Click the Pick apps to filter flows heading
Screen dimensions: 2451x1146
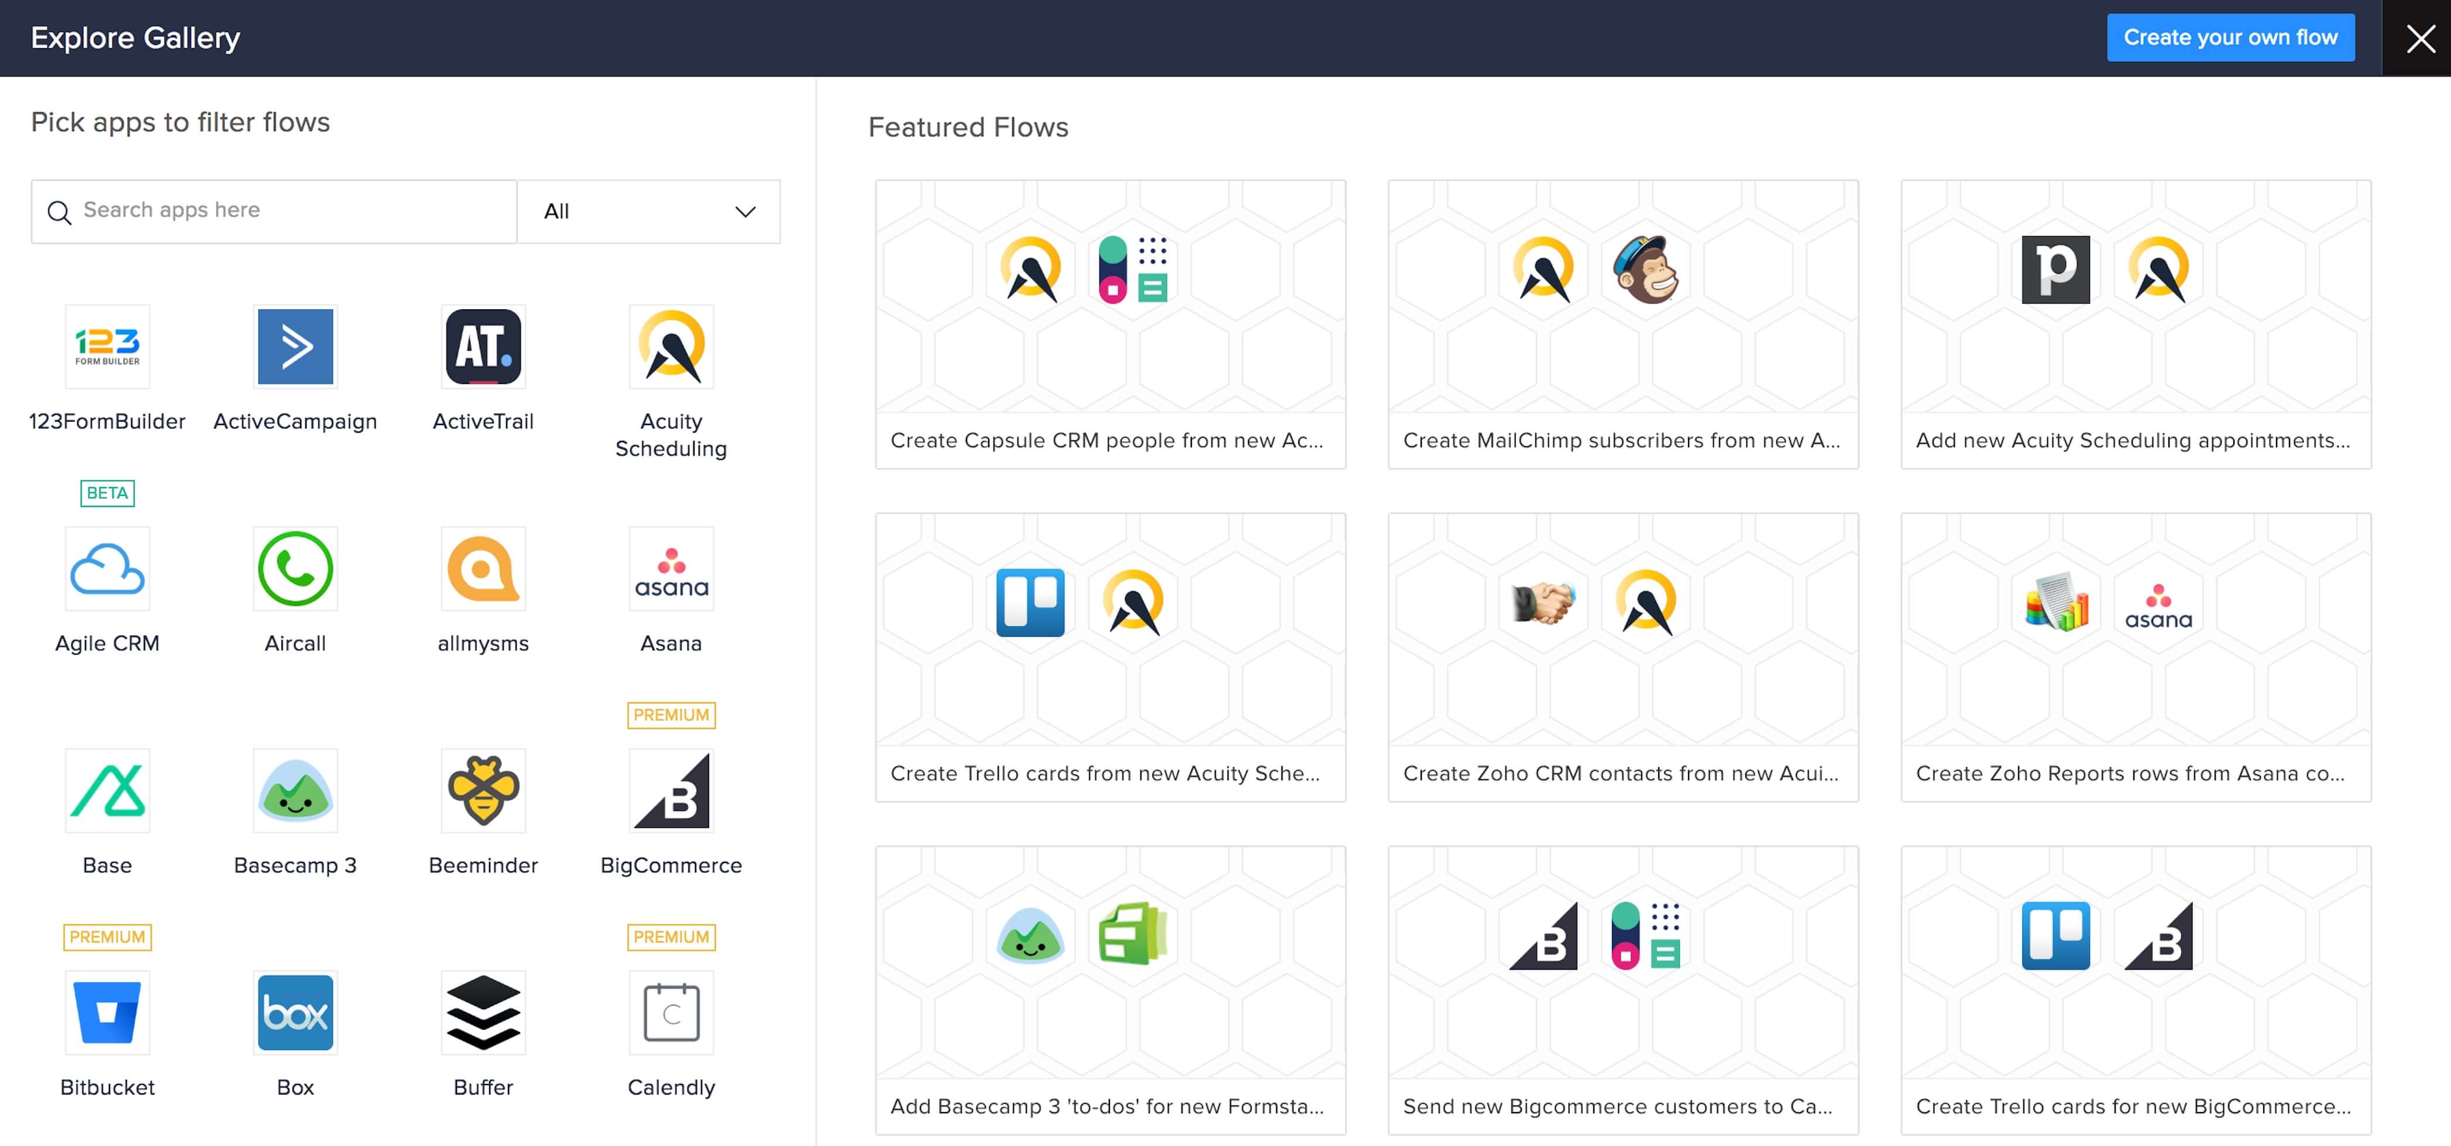point(181,122)
